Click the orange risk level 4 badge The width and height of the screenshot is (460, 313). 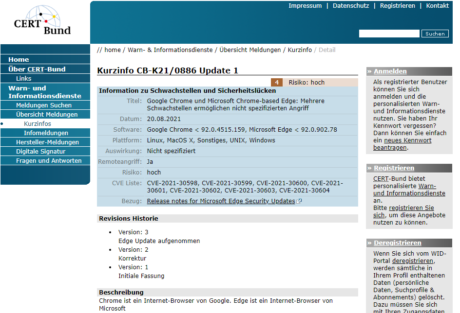pyautogui.click(x=277, y=83)
